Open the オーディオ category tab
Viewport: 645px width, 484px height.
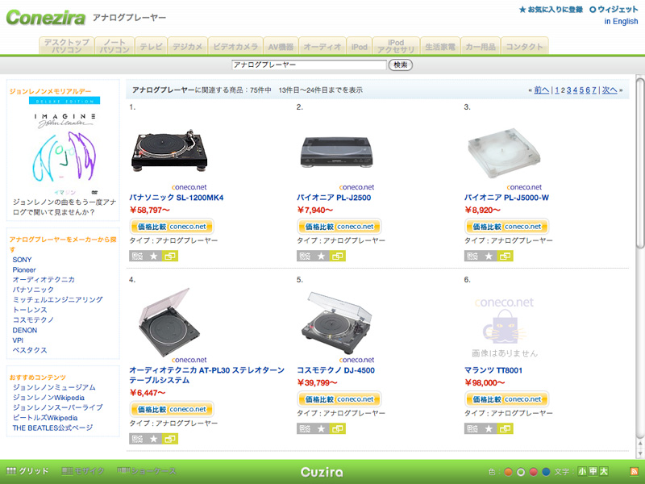pyautogui.click(x=322, y=47)
